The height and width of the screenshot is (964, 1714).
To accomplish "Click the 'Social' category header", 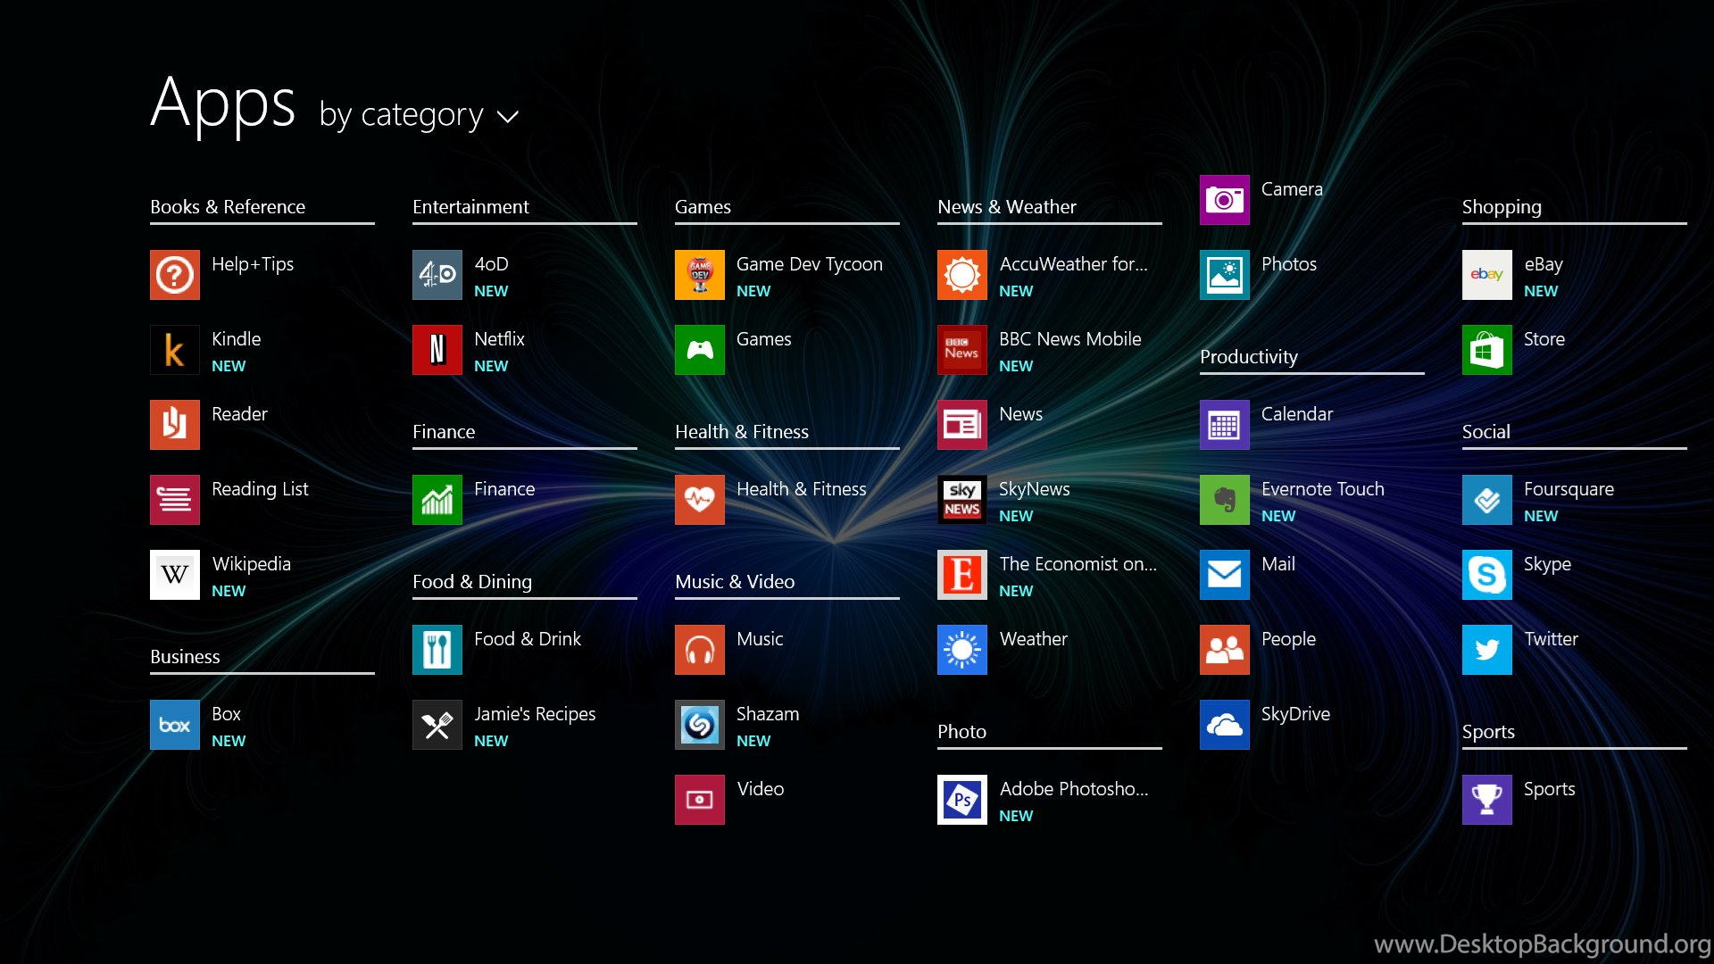I will click(1486, 432).
